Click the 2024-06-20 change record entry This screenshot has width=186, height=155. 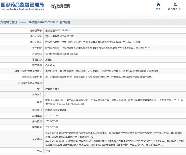click(114, 143)
